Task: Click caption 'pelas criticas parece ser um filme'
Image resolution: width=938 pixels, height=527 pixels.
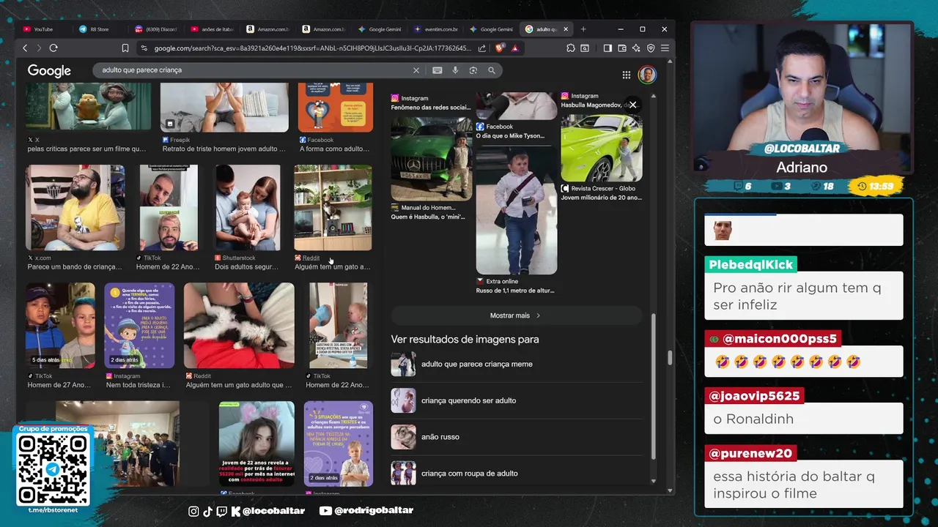Action: click(86, 149)
